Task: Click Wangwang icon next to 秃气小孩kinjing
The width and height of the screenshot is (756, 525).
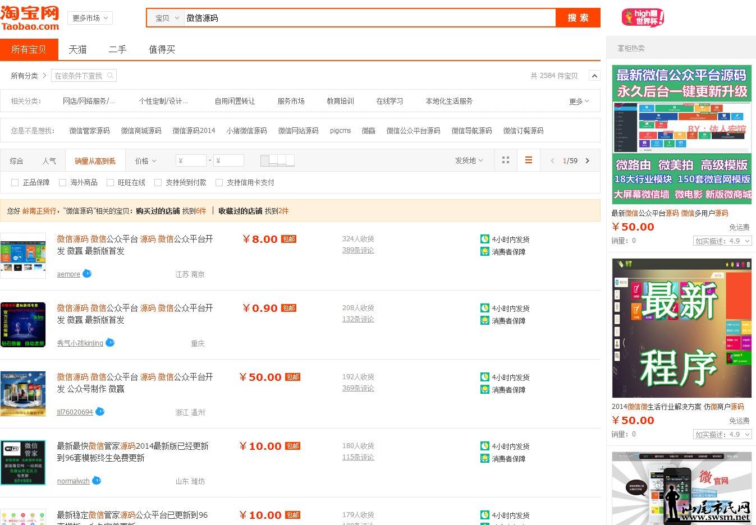Action: pos(110,342)
